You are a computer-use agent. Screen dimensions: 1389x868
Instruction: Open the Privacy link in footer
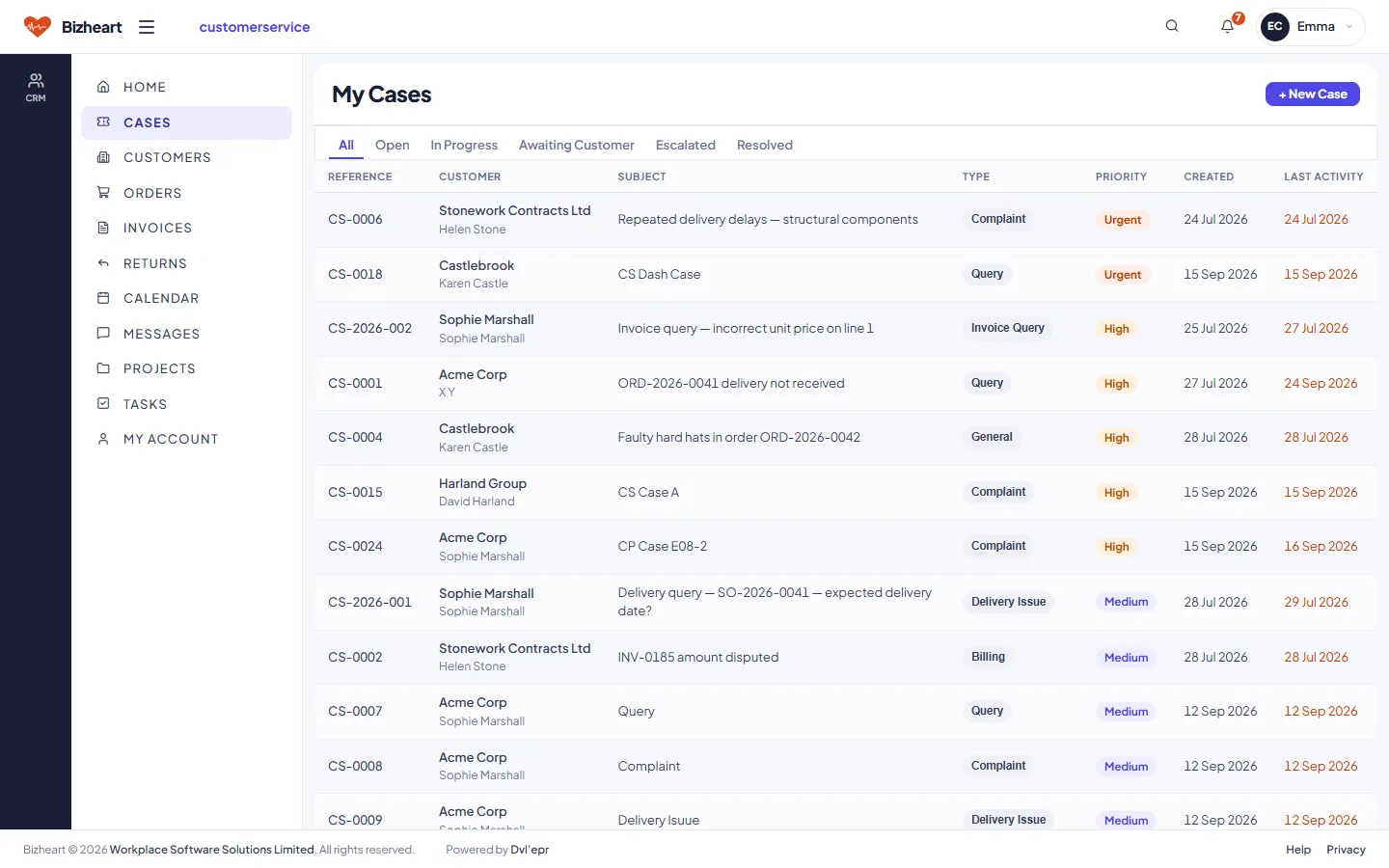(1346, 850)
